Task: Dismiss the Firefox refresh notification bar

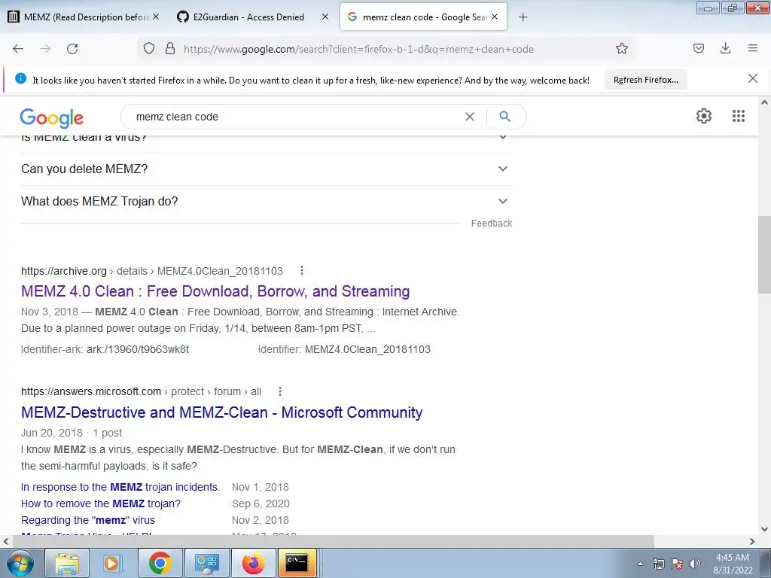Action: (752, 78)
